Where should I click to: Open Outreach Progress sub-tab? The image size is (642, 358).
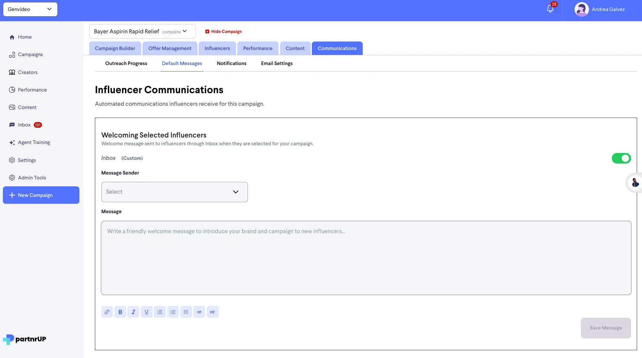pyautogui.click(x=126, y=63)
